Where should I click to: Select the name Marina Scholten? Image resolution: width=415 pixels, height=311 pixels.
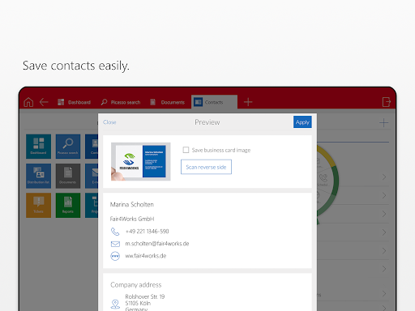click(132, 204)
